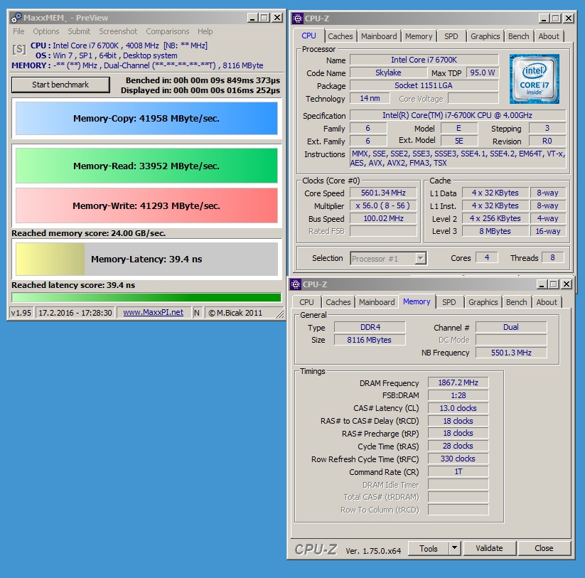Select the Graphics tab in lower CPU-Z window
The height and width of the screenshot is (578, 585).
(x=483, y=302)
